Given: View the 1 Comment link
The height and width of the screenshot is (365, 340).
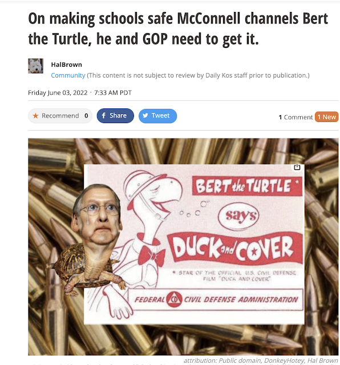Looking at the screenshot, I should [296, 117].
